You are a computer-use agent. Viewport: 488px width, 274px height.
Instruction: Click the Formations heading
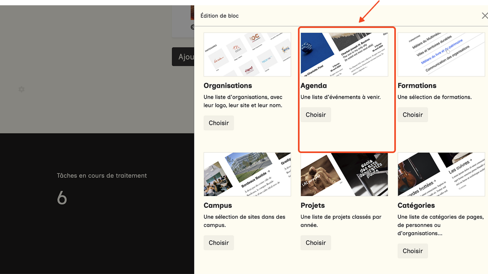pyautogui.click(x=417, y=86)
